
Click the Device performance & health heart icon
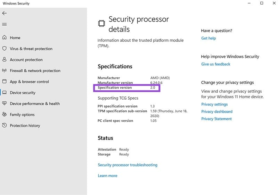(5, 103)
